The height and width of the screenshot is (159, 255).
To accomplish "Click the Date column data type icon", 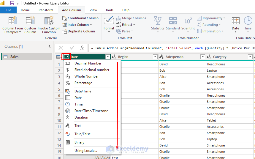I will pyautogui.click(x=66, y=57).
